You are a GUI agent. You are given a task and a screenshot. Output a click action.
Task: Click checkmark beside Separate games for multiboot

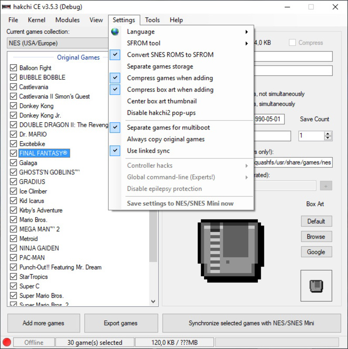click(115, 127)
